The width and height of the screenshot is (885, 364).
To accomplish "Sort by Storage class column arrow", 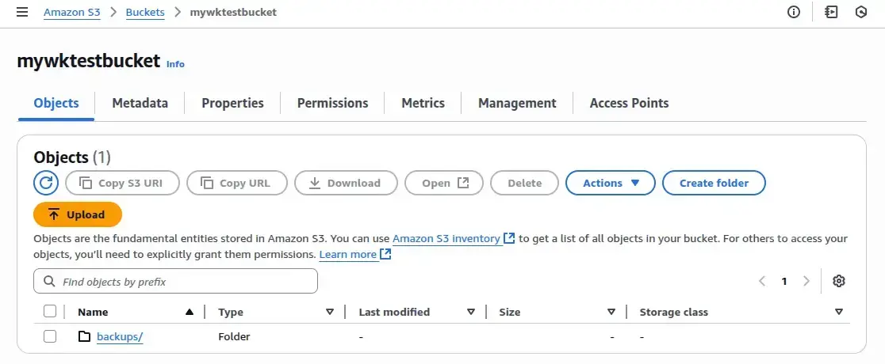I will pyautogui.click(x=839, y=312).
